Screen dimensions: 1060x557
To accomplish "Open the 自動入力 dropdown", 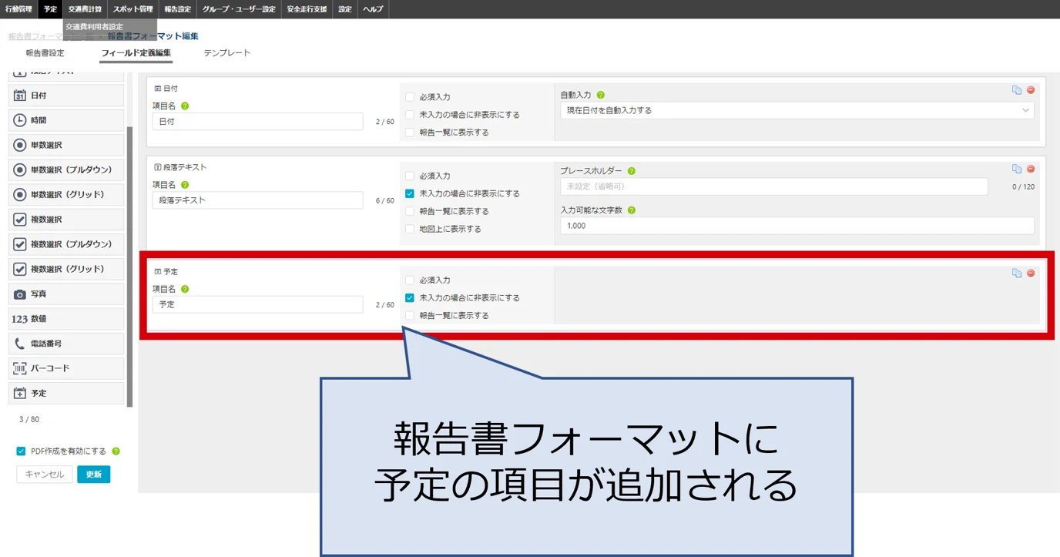I will [x=797, y=110].
